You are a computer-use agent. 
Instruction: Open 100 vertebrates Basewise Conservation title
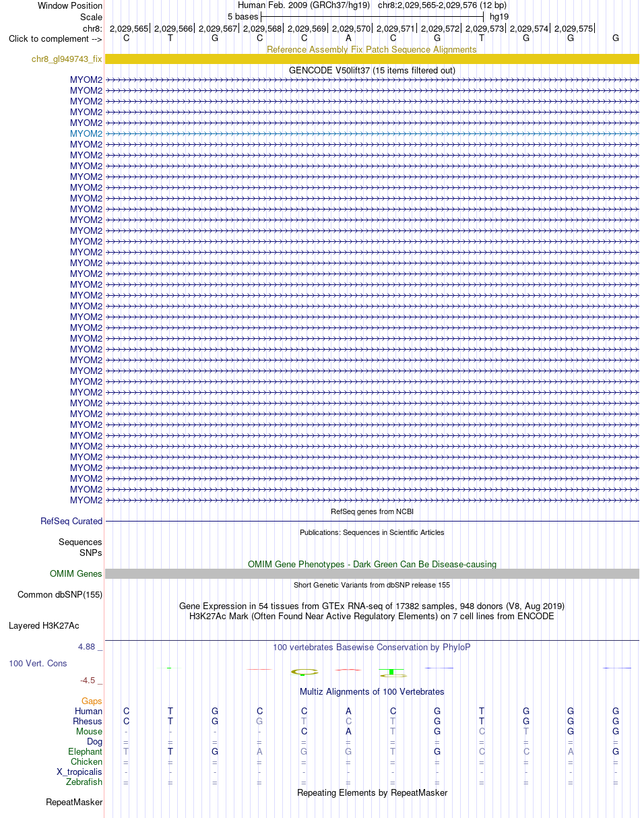(372, 647)
